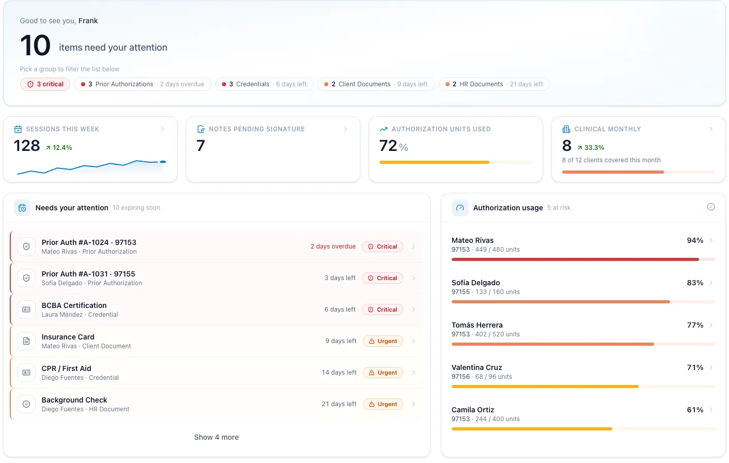
Task: Click ID card icon of BCBA Certification row
Action: pyautogui.click(x=26, y=310)
